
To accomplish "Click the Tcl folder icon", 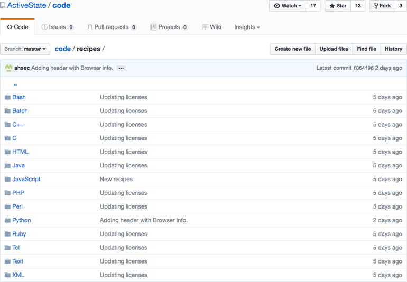I will click(x=7, y=248).
